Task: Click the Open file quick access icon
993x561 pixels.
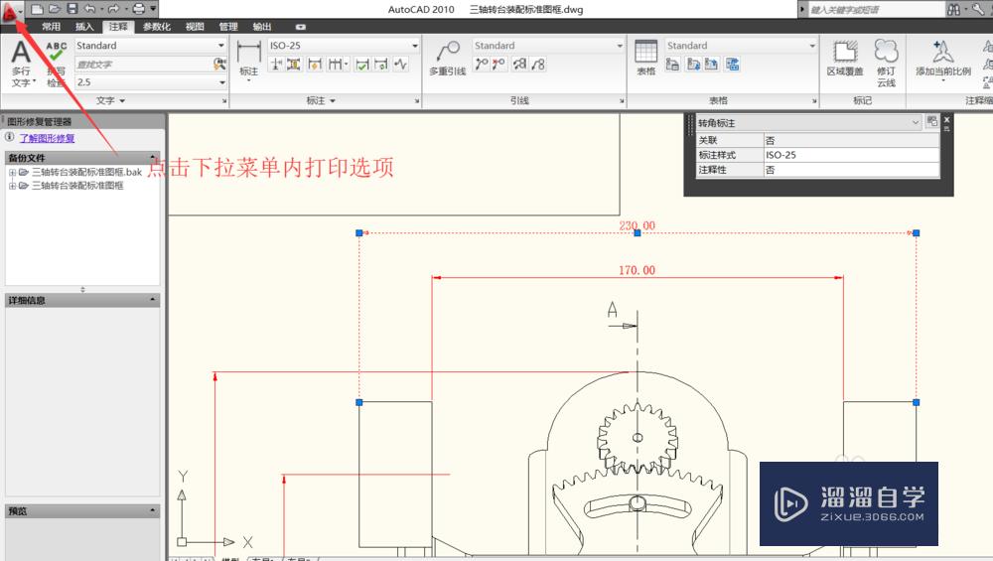Action: [x=55, y=9]
